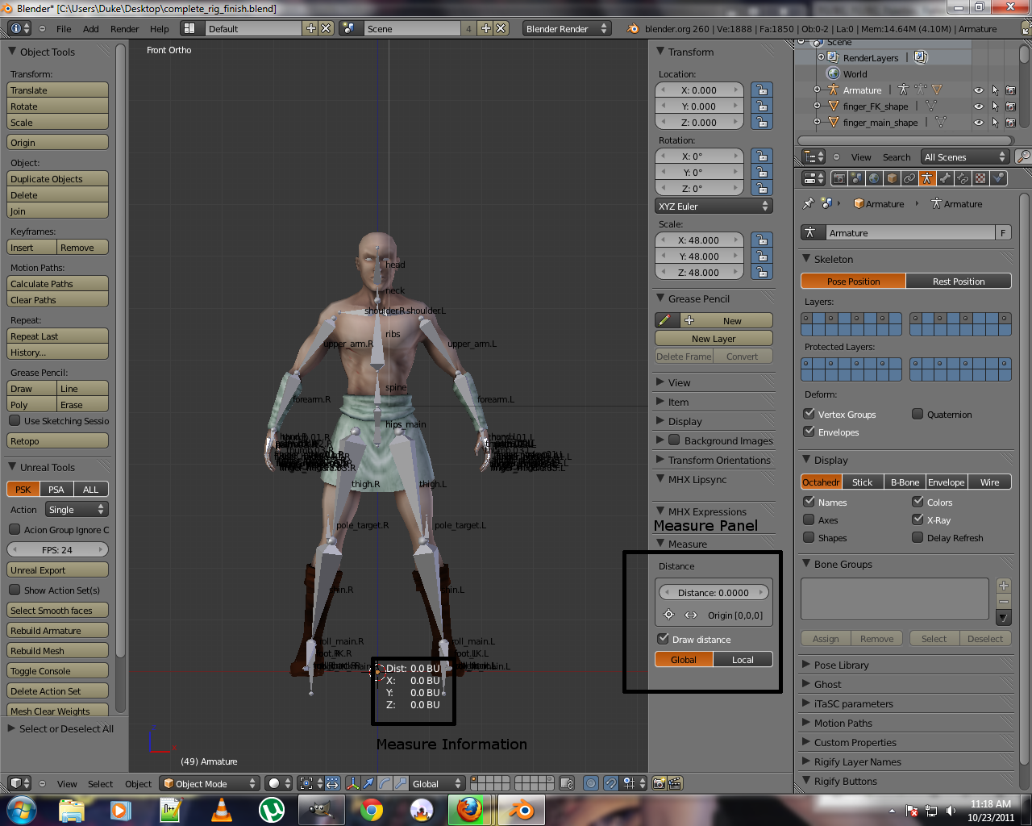Open the Action Single dropdown in Unreal Tools
The image size is (1032, 826).
pyautogui.click(x=77, y=509)
